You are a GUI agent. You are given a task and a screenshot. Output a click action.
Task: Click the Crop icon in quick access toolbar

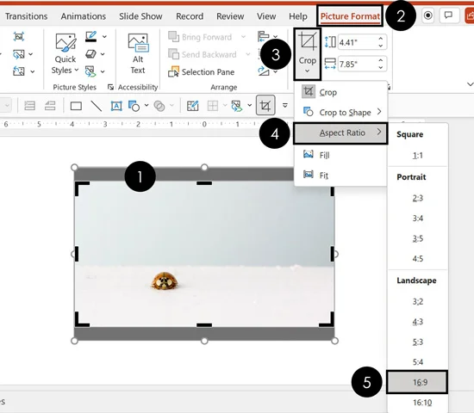click(x=265, y=105)
